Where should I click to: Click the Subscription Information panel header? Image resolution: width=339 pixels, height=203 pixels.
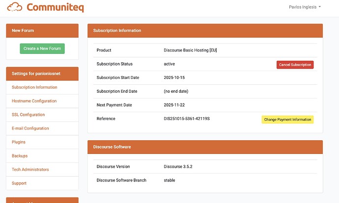coord(205,30)
